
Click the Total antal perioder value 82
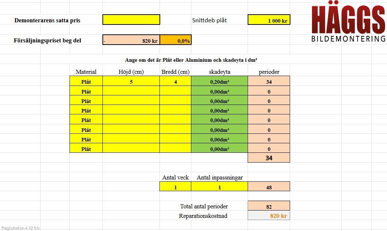269,206
